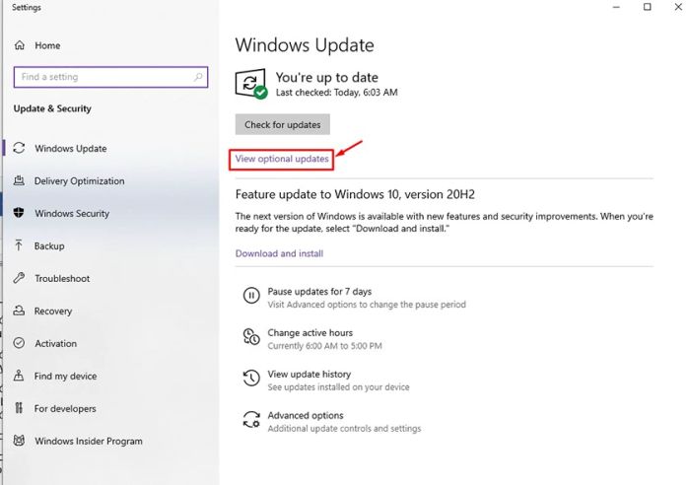Click the Windows Security shield icon

19,213
